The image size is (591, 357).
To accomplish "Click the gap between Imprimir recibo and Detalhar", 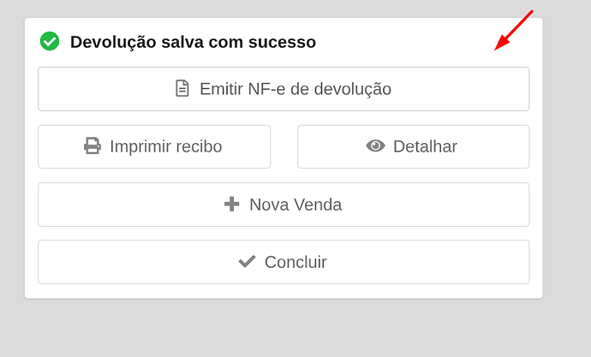I will click(284, 146).
